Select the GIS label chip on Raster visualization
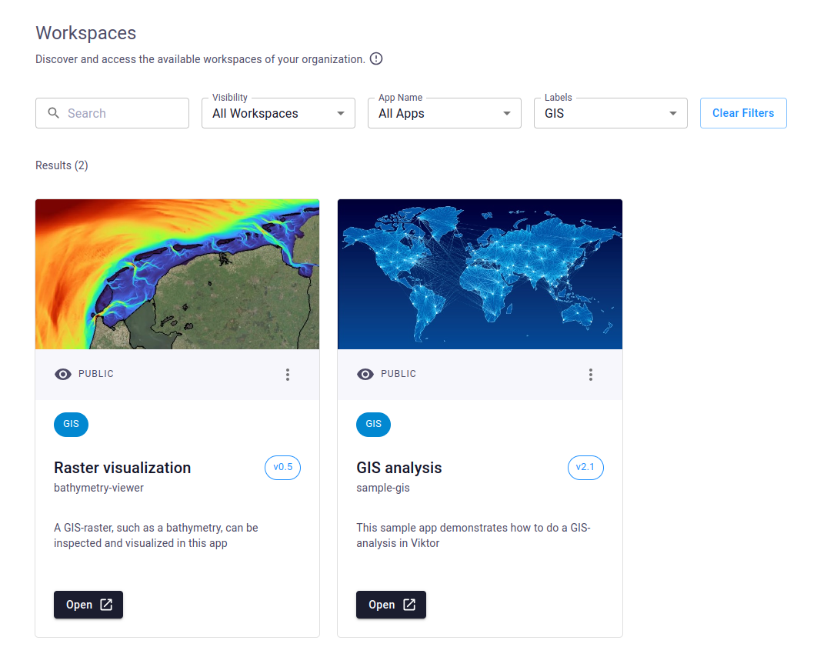 (x=71, y=424)
